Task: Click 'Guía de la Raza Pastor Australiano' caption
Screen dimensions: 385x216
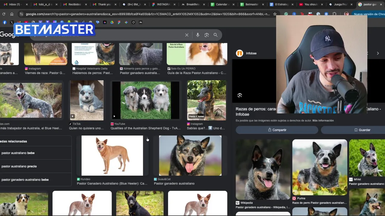Action: point(197,73)
